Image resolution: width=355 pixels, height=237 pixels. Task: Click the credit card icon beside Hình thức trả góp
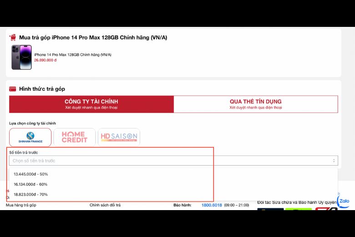[12, 89]
